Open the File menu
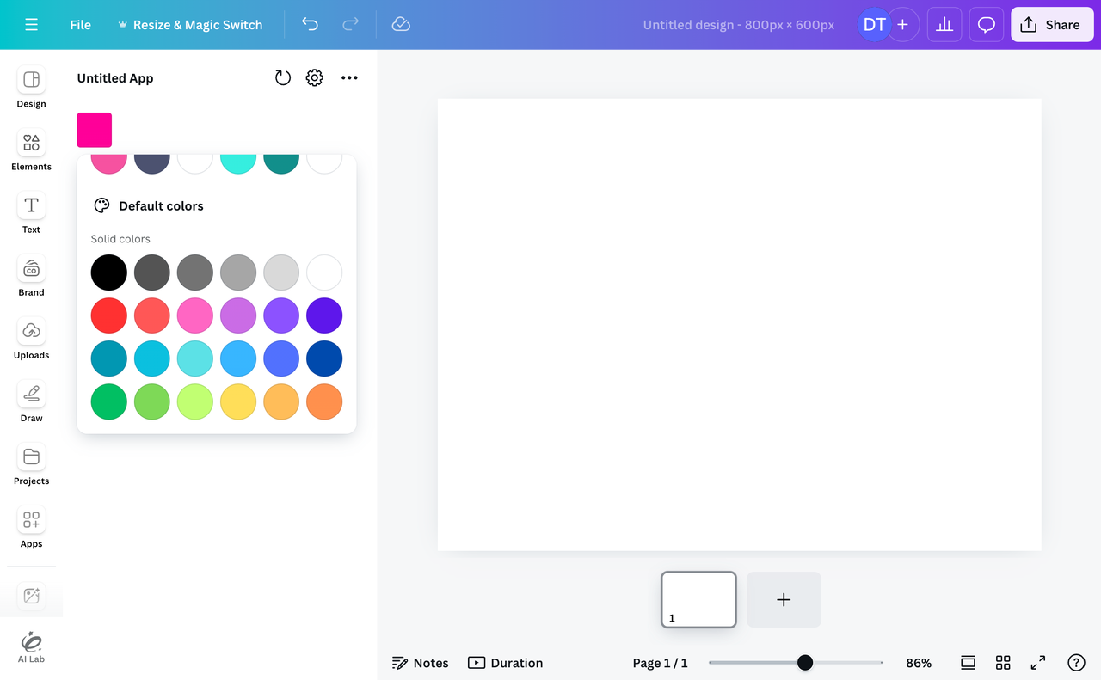The height and width of the screenshot is (680, 1101). [x=80, y=25]
